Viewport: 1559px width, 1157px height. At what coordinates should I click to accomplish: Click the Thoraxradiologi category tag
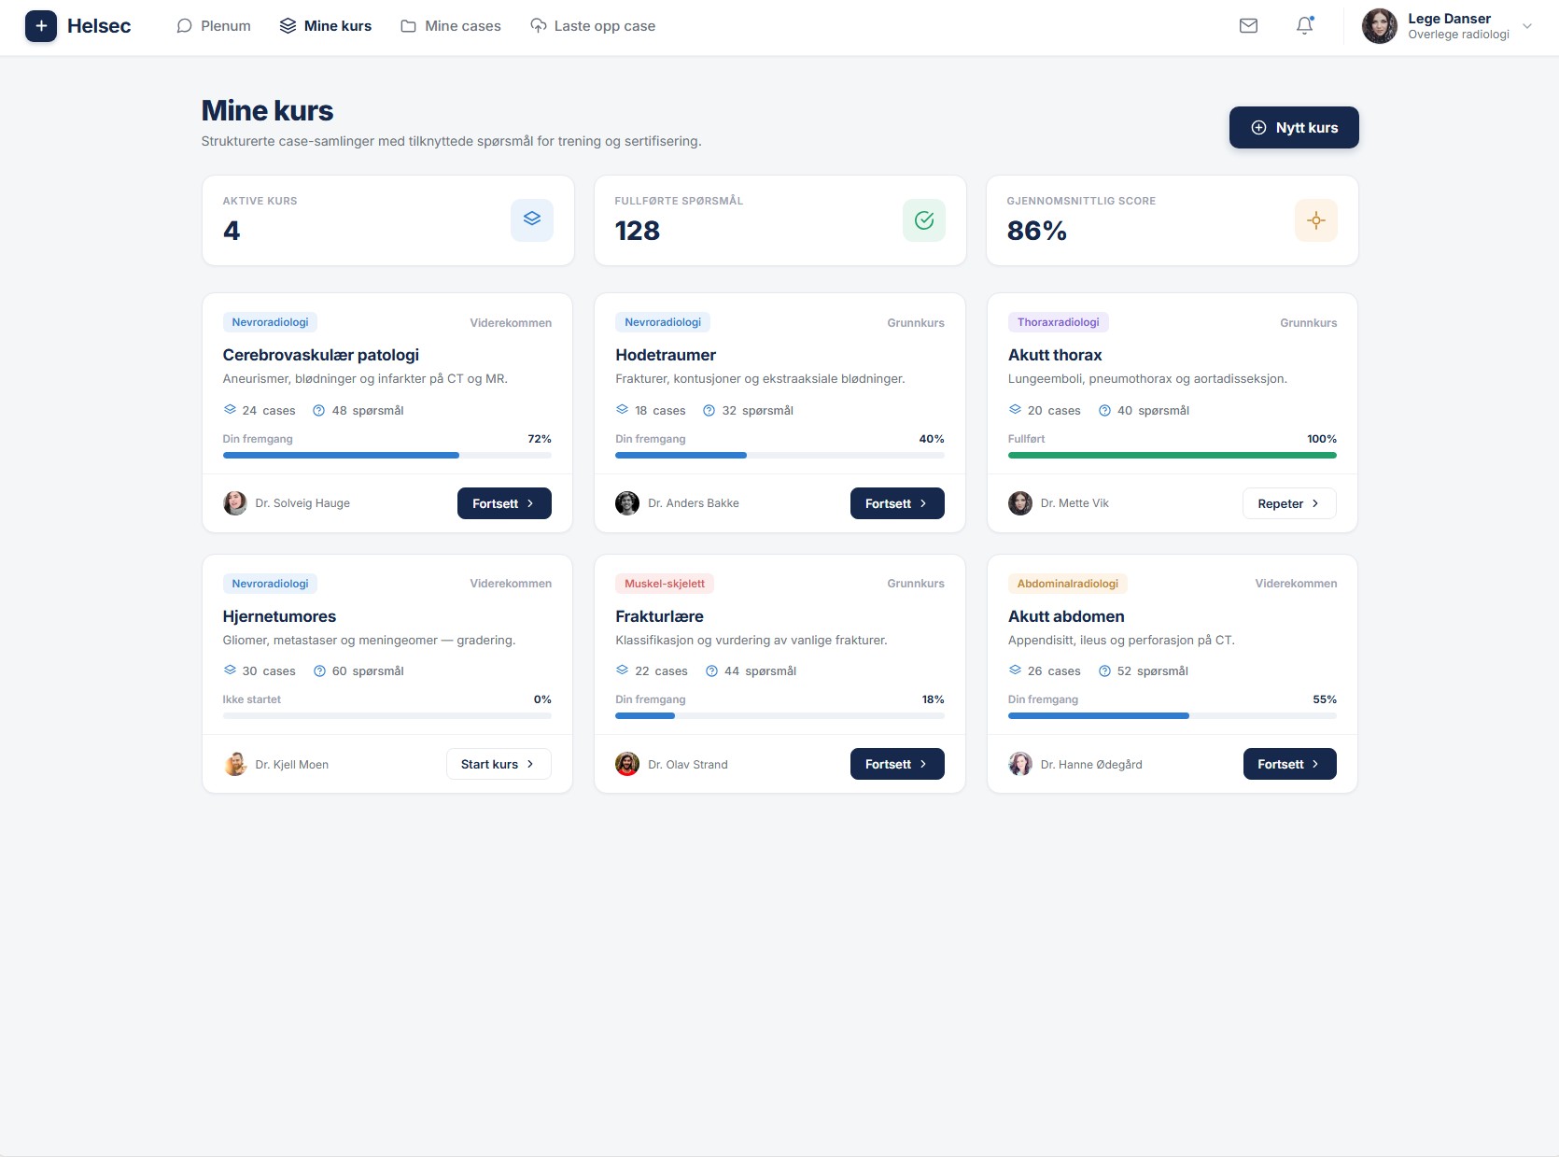pos(1059,322)
